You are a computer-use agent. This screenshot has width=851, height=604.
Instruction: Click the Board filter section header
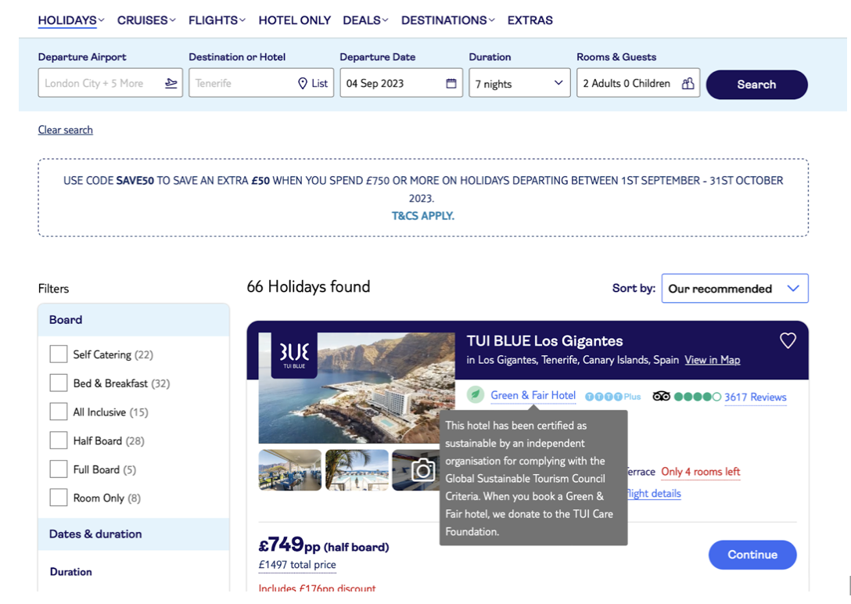click(134, 320)
